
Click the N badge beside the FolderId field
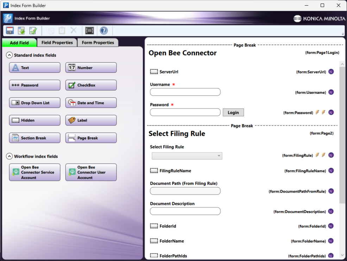pos(330,226)
